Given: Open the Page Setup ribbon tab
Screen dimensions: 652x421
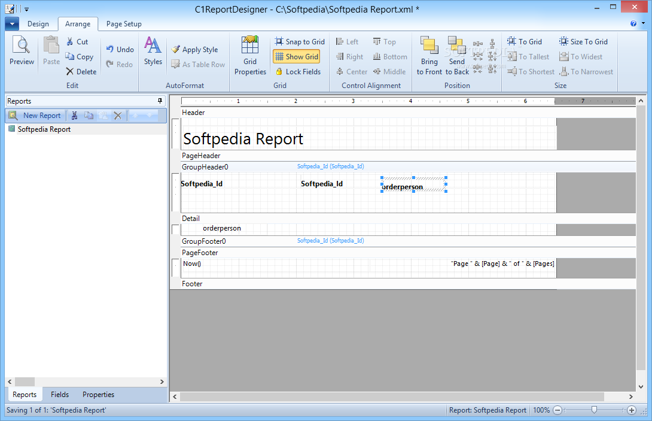Looking at the screenshot, I should click(x=124, y=24).
